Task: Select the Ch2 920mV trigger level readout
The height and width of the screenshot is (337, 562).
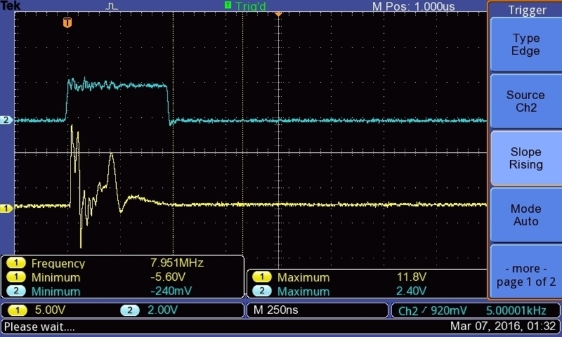Action: [x=433, y=311]
